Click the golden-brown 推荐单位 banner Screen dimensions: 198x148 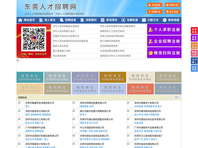[x=113, y=77]
